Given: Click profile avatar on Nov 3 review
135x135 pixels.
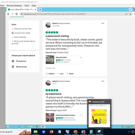Looking at the screenshot, I should (48, 83).
